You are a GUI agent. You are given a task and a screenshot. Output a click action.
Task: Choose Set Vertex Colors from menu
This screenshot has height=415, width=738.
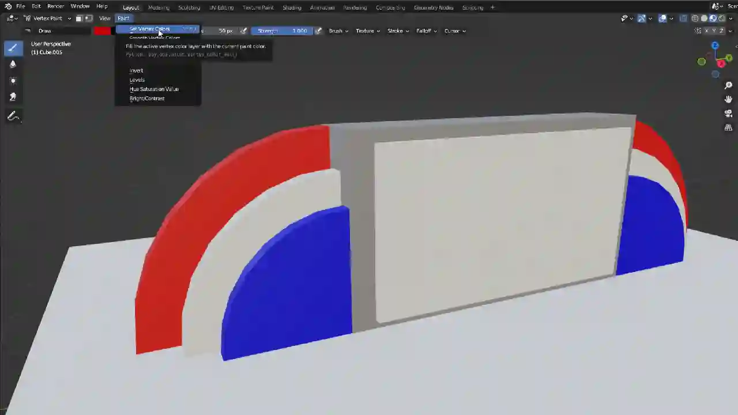point(149,29)
